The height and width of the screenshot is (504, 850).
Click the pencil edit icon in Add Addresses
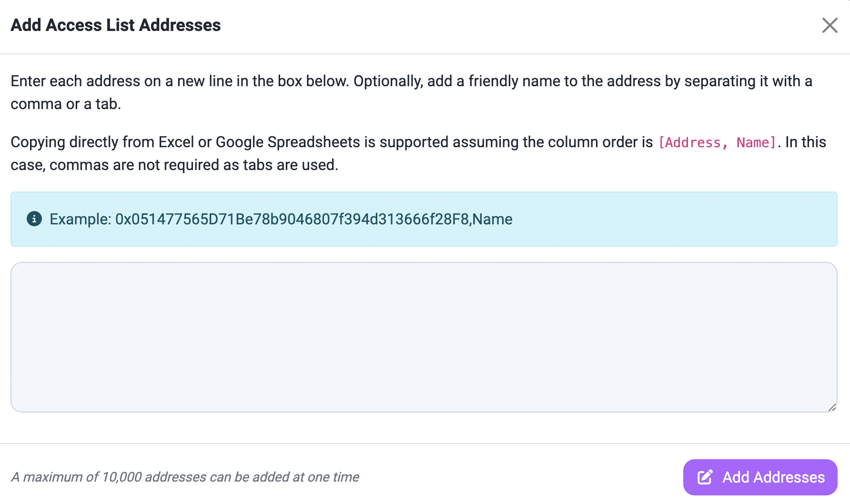705,477
